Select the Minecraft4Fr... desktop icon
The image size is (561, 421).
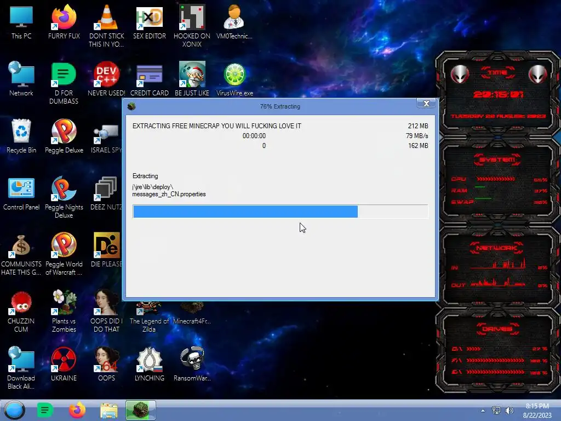click(x=192, y=314)
